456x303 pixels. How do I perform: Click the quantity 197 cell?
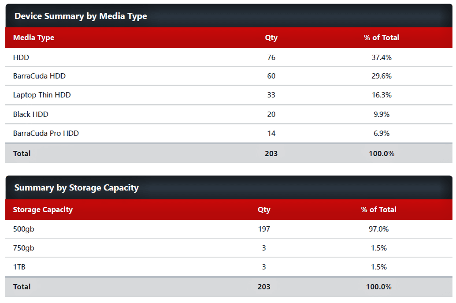(x=264, y=229)
